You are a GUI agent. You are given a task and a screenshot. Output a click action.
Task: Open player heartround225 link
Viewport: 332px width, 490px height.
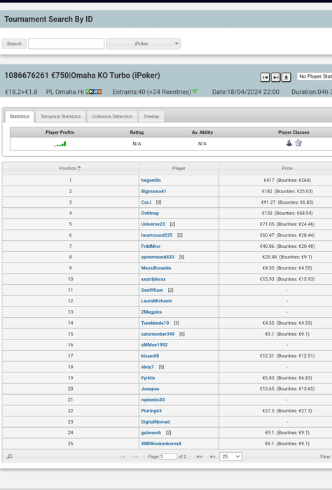point(157,235)
